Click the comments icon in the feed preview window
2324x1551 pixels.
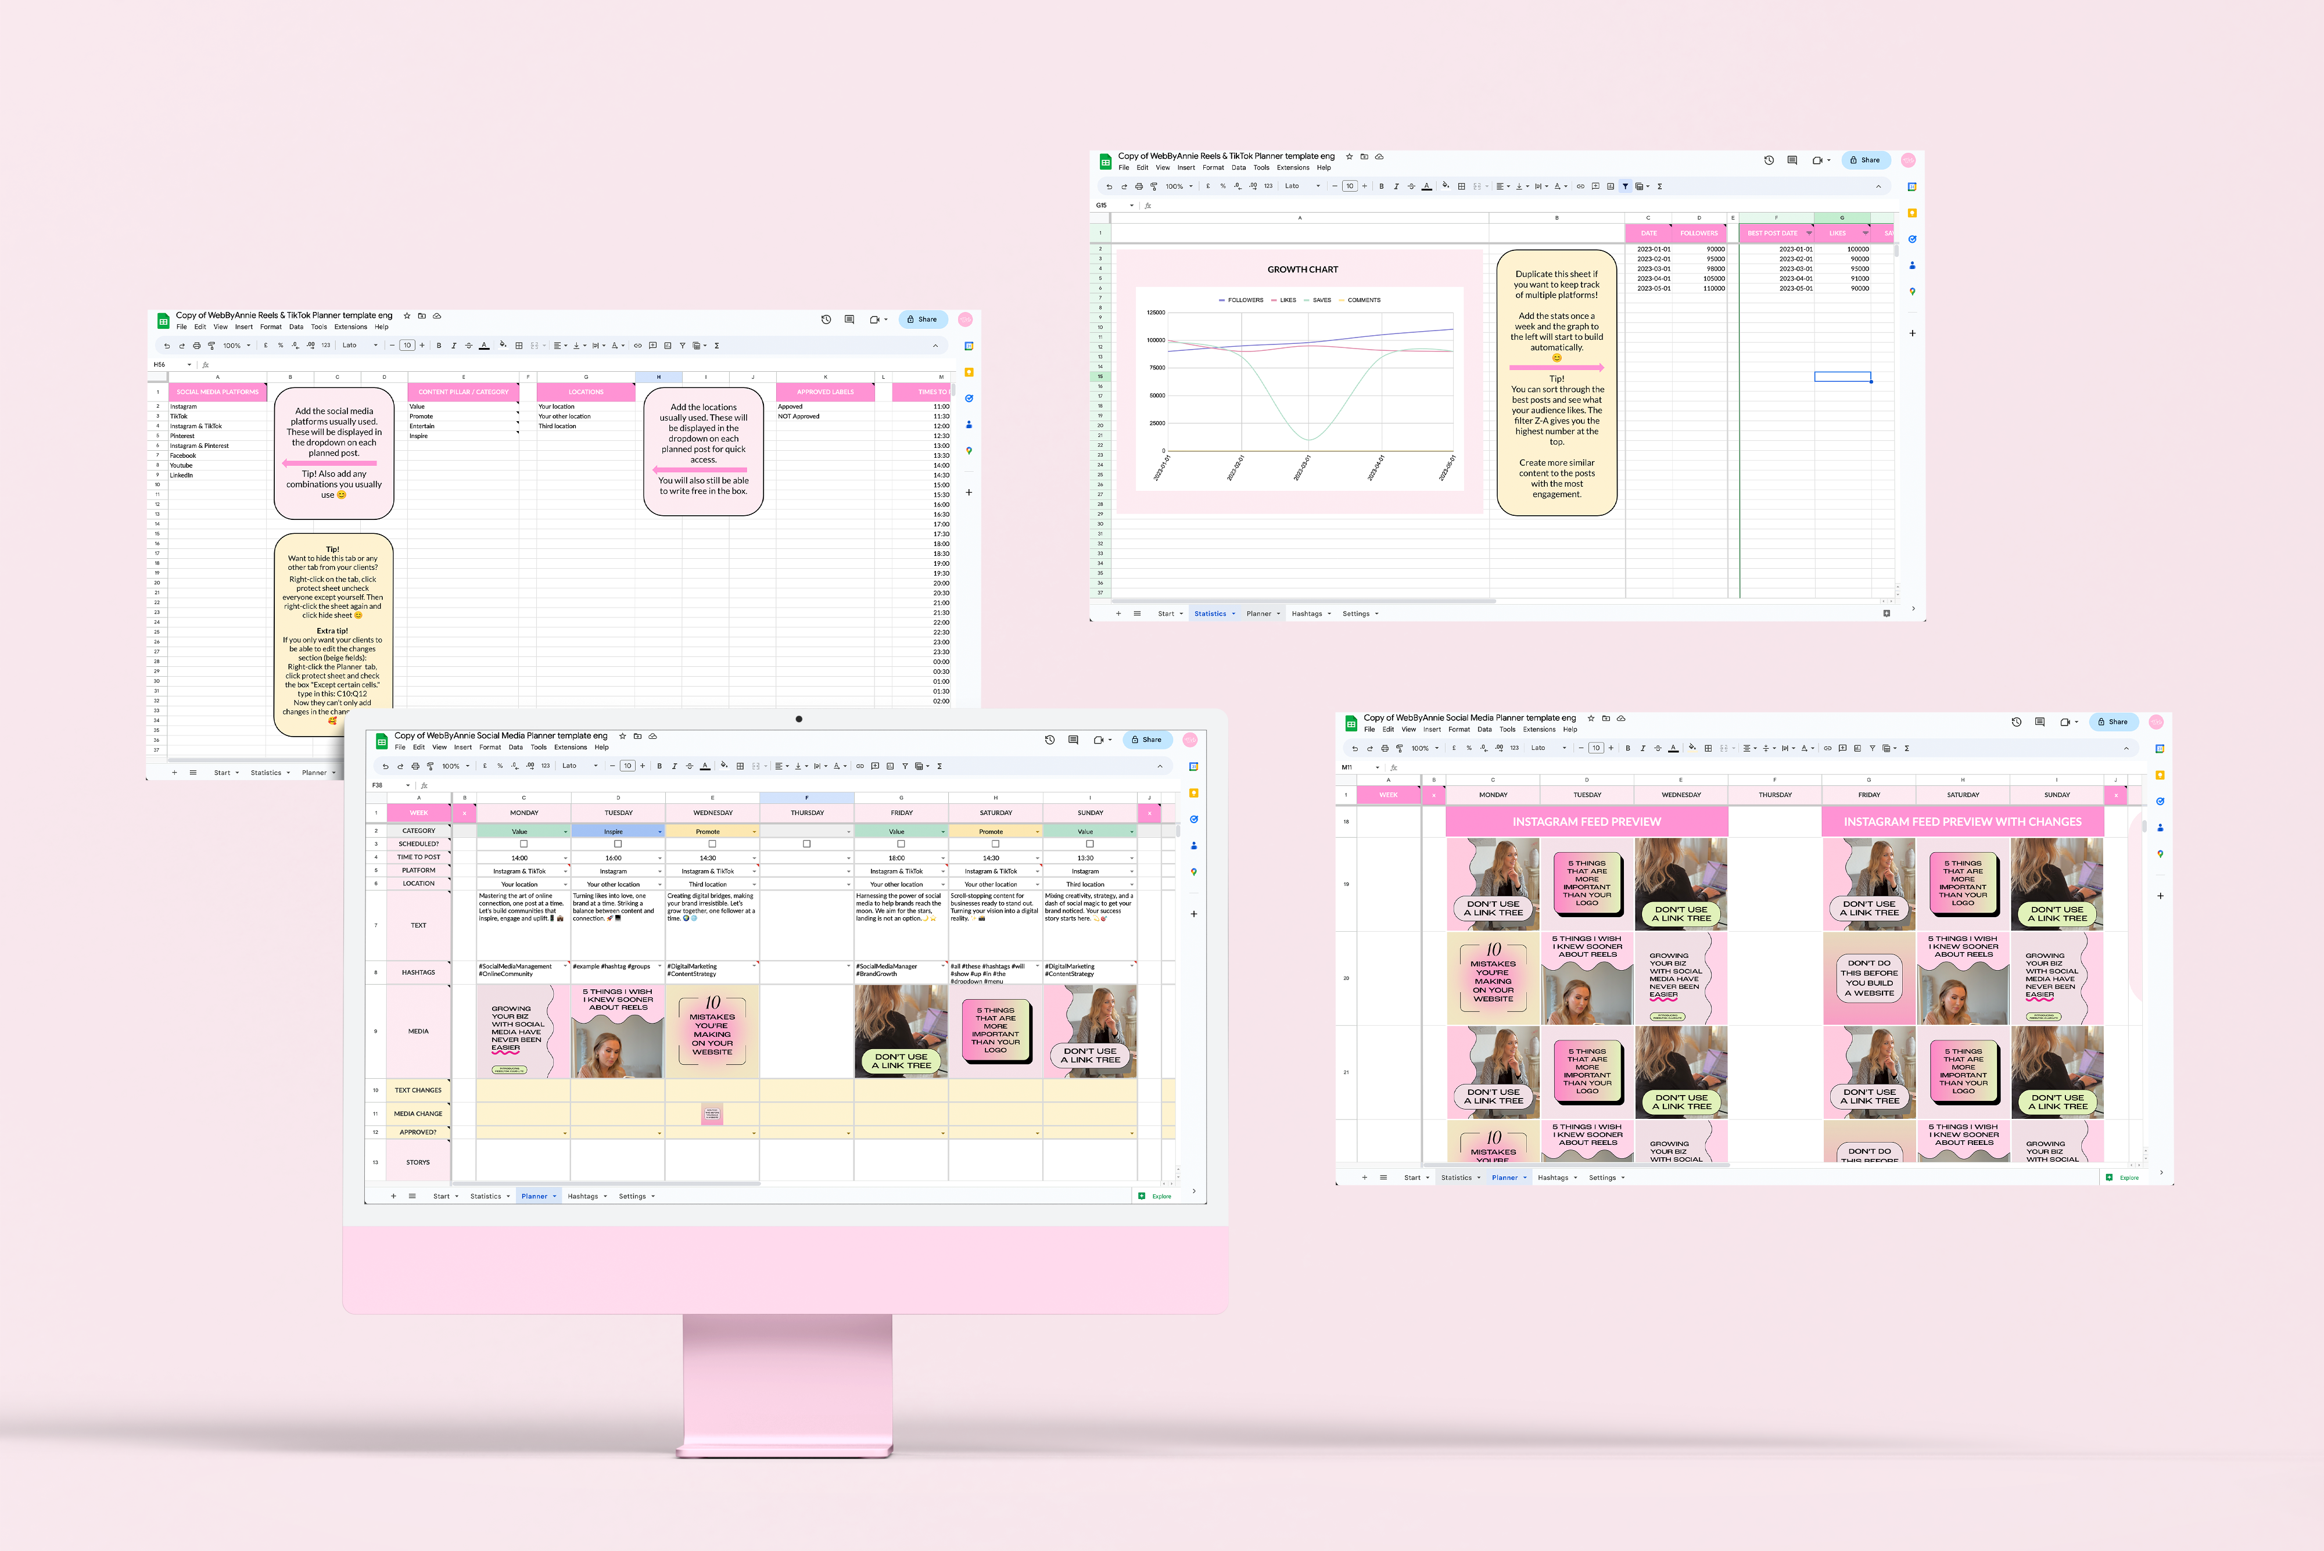click(2039, 722)
